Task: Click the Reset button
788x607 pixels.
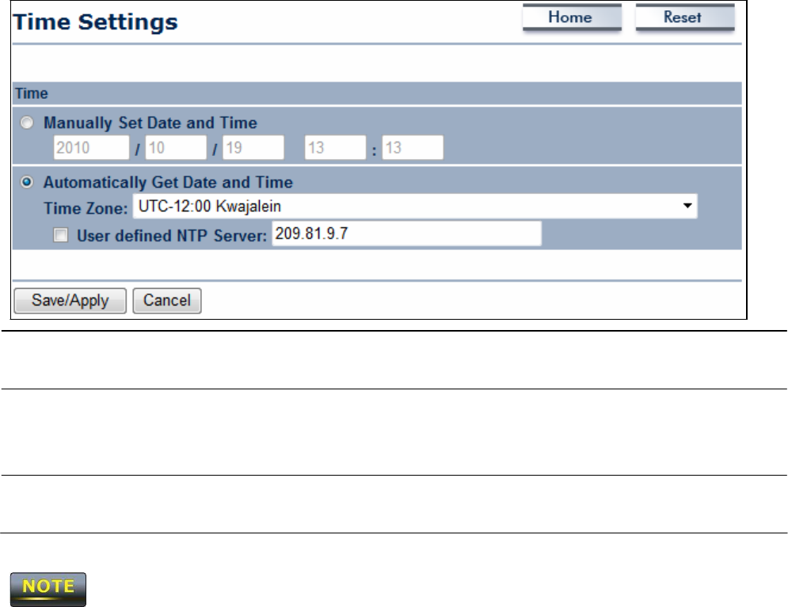Action: click(x=685, y=17)
